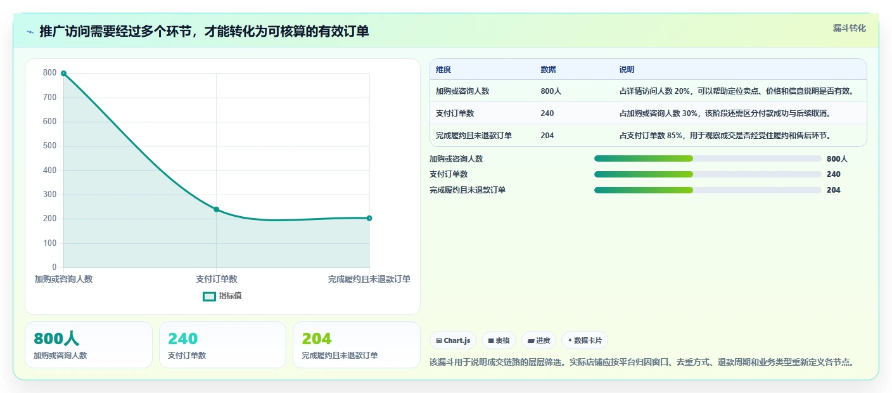Click the 800人 value beside the progress bar
Screen dimensions: 892x393
838,159
